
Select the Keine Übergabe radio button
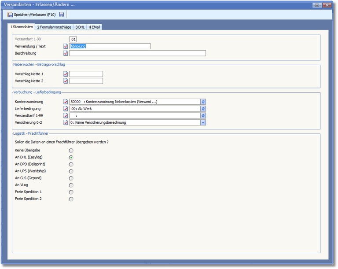pos(71,151)
